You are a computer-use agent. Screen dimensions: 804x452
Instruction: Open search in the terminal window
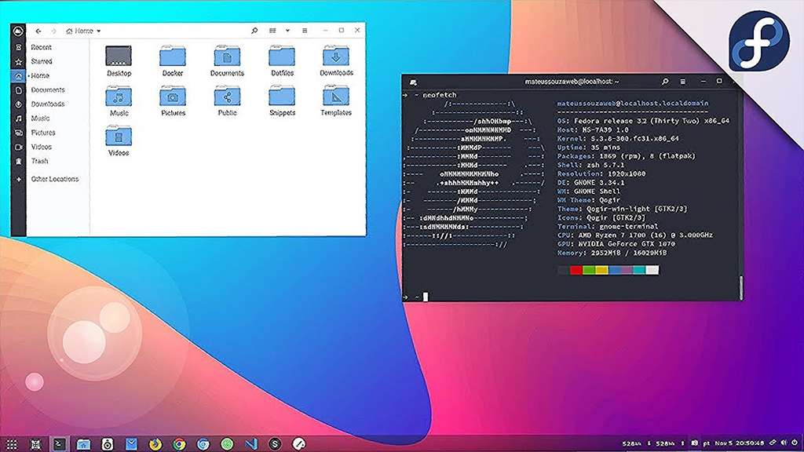pyautogui.click(x=665, y=82)
